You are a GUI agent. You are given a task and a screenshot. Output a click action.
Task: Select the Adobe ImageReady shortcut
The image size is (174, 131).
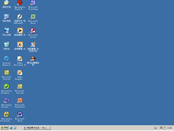tap(20, 73)
